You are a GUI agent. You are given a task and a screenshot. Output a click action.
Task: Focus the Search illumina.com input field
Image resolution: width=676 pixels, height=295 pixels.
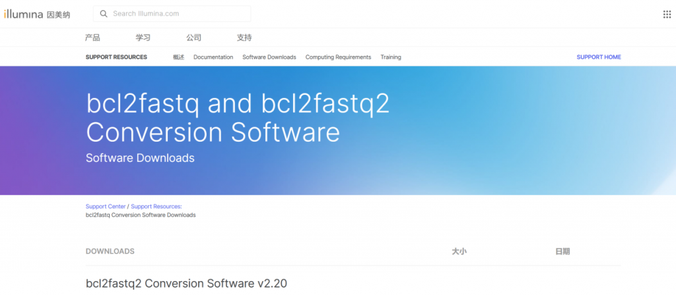pyautogui.click(x=178, y=14)
